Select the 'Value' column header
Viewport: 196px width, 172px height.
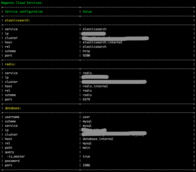click(x=87, y=12)
